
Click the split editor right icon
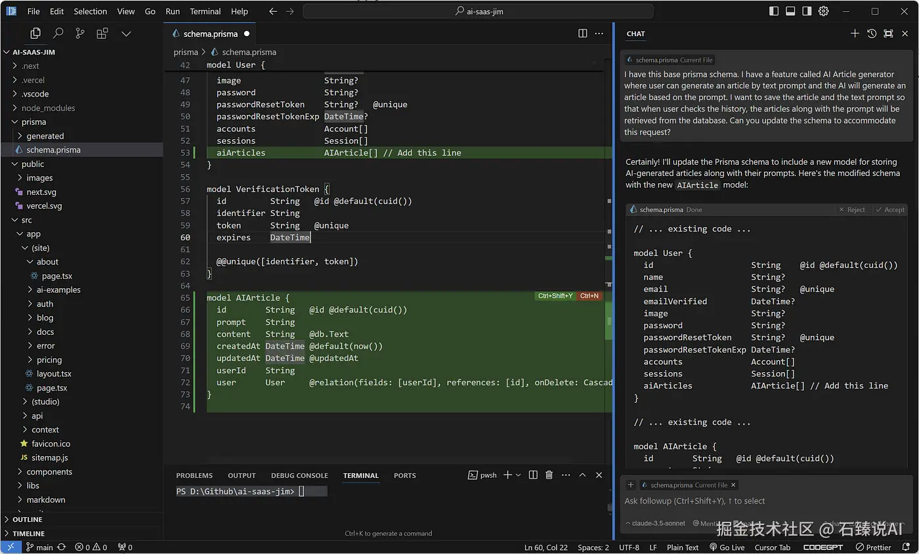click(582, 33)
